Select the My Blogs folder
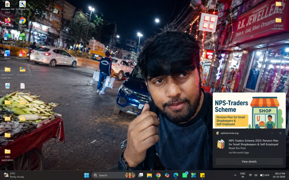The height and width of the screenshot is (180, 289). tap(7, 104)
